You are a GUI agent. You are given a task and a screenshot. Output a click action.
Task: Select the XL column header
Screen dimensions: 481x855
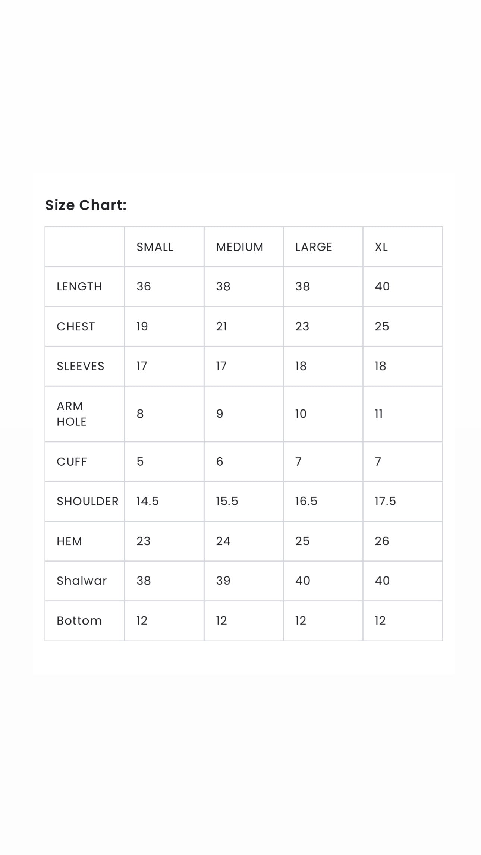pyautogui.click(x=381, y=247)
